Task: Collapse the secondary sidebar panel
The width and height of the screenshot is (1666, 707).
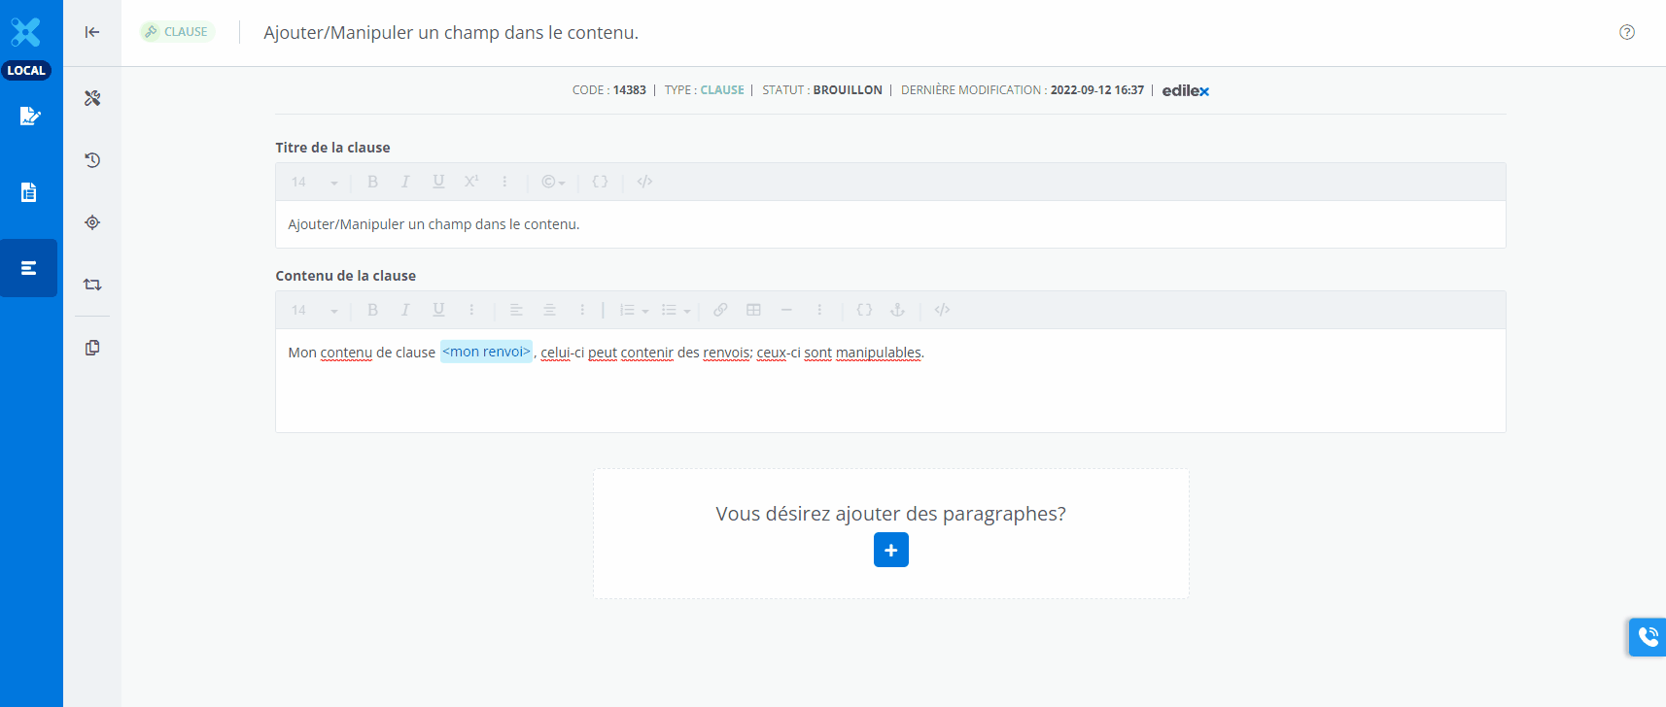Action: coord(92,32)
